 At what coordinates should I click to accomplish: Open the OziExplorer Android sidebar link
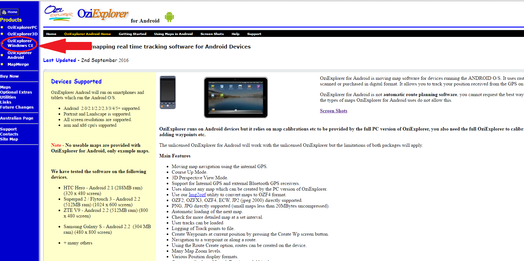pos(19,55)
